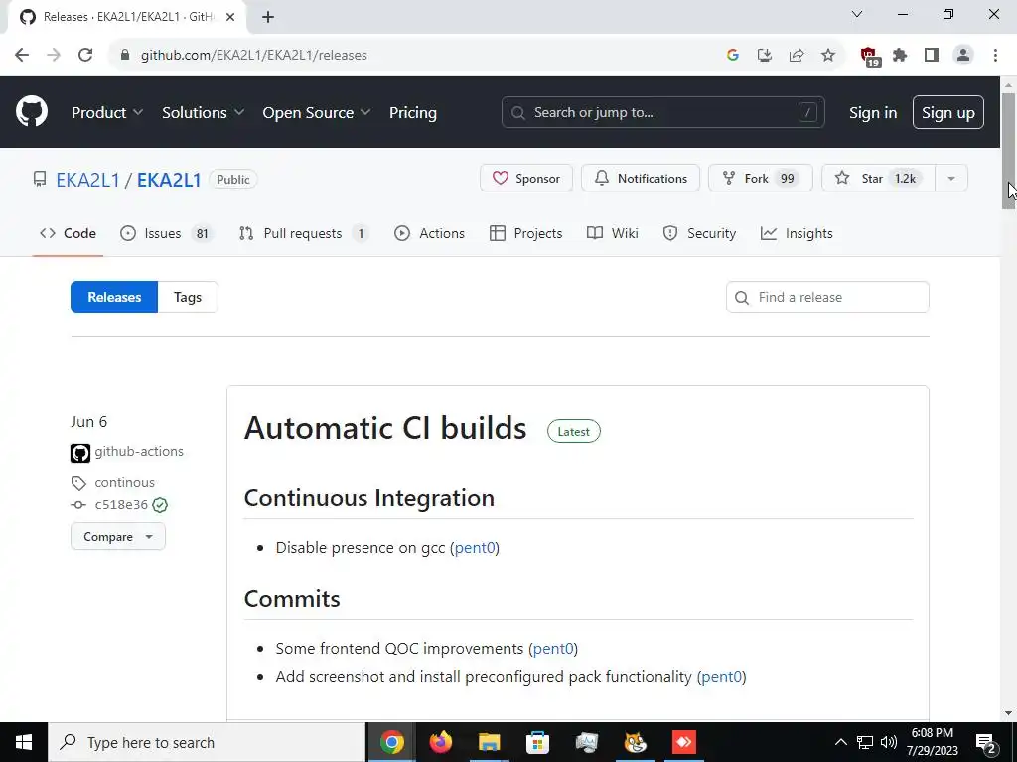Expand the Compare dropdown

click(118, 537)
